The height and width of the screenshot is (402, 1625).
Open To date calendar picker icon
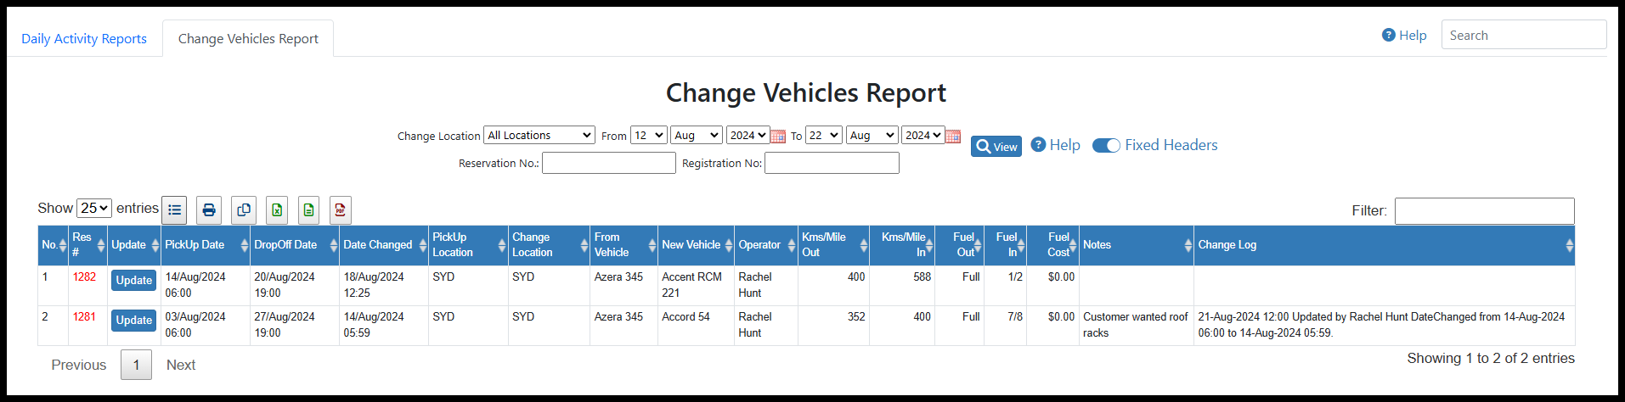[953, 137]
